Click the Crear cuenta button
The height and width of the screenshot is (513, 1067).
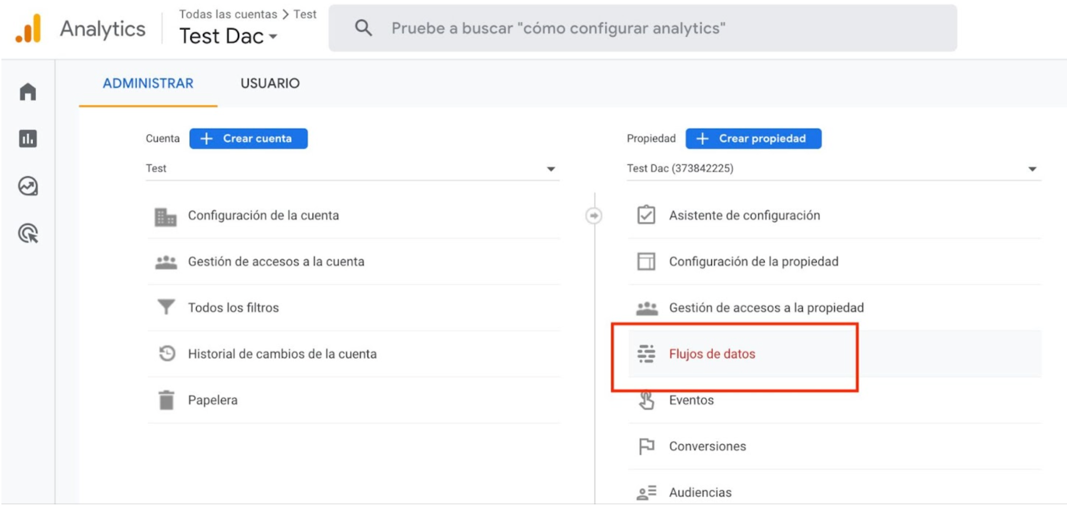tap(248, 138)
